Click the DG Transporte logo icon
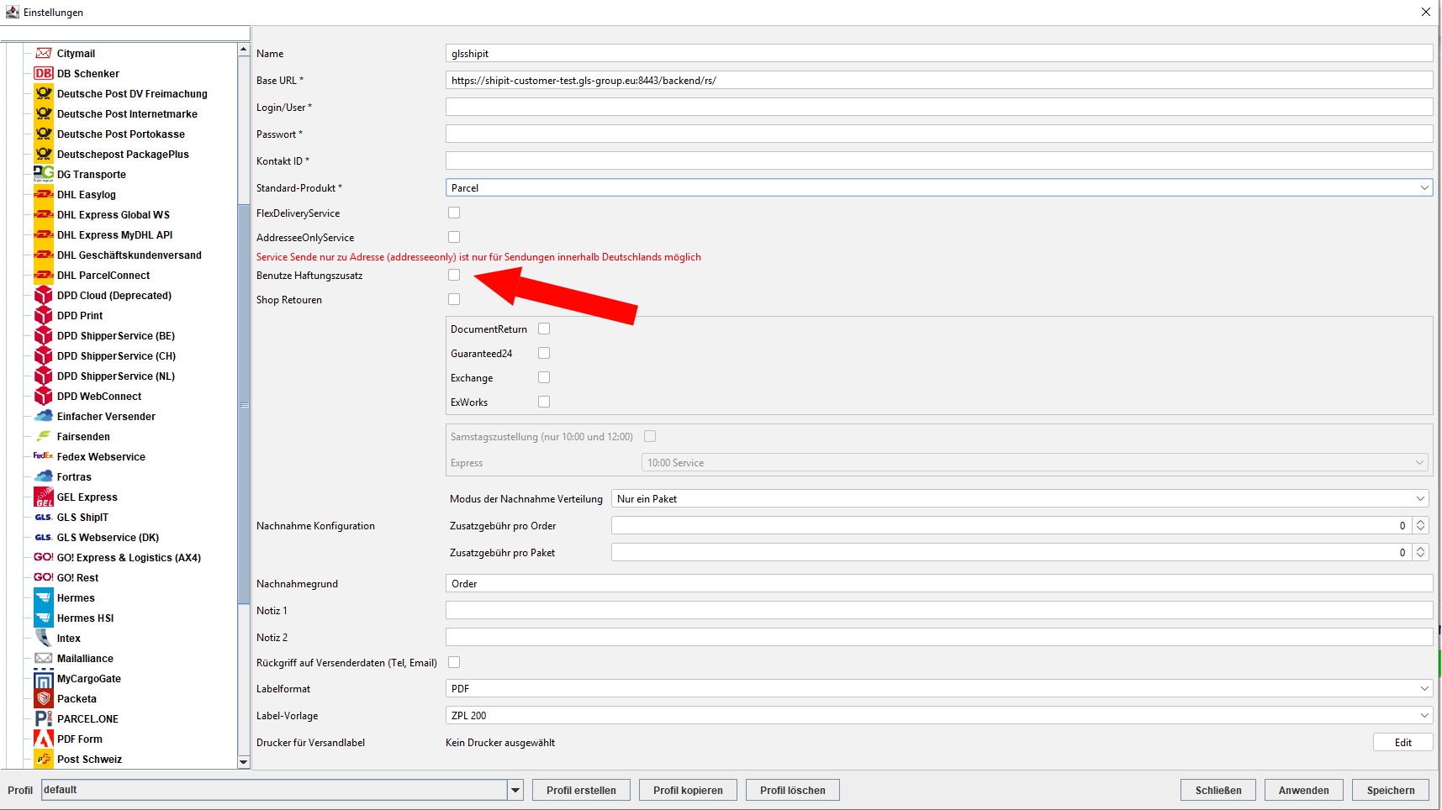 (x=44, y=174)
